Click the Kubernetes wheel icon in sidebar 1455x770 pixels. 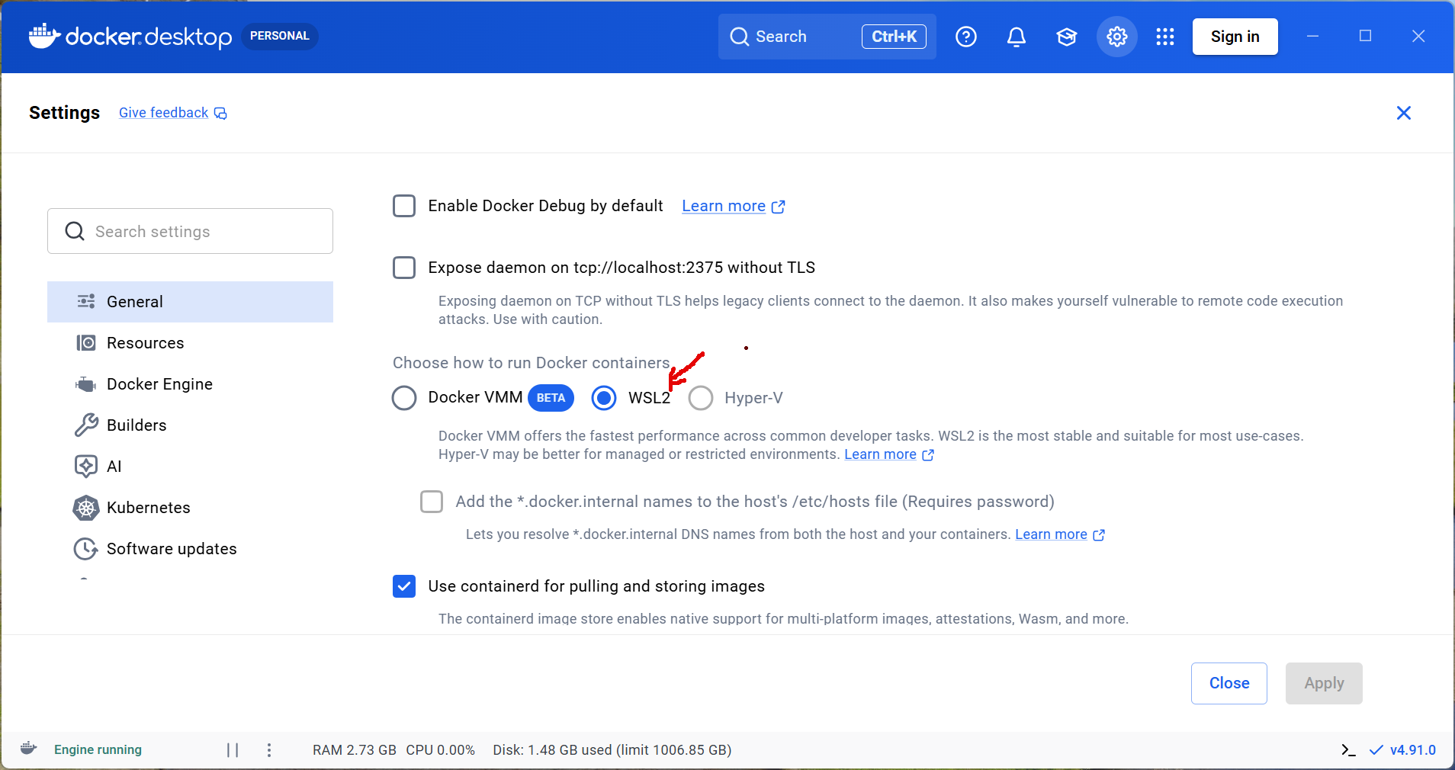[86, 508]
